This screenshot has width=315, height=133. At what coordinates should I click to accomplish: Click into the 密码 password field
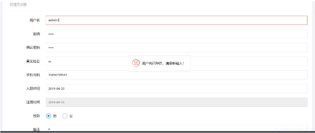[176, 34]
